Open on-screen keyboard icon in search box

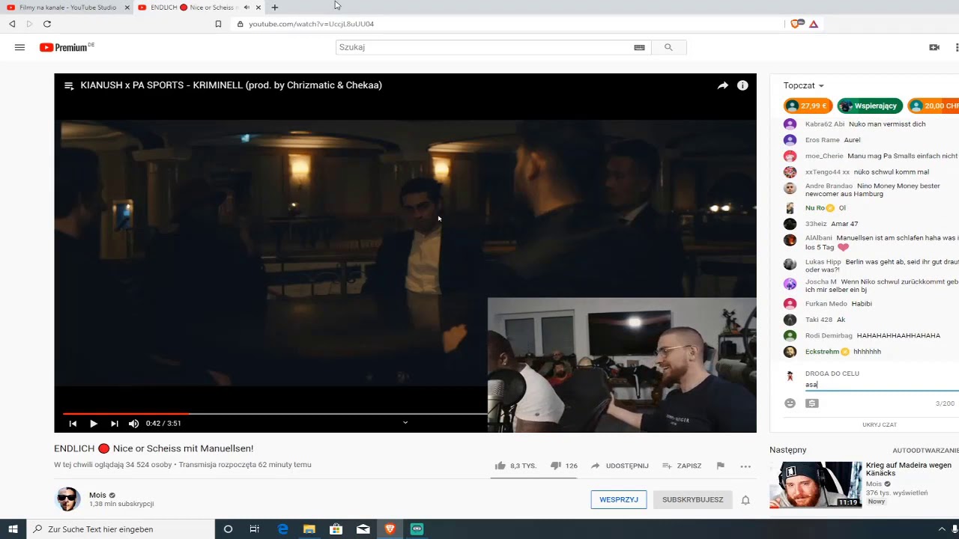(x=639, y=47)
